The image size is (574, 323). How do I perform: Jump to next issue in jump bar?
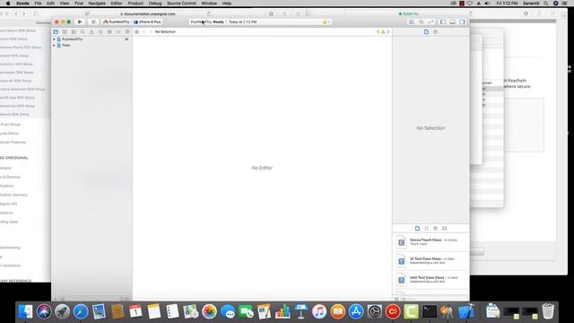coord(388,32)
